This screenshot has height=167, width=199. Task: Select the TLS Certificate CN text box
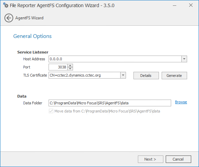85,75
